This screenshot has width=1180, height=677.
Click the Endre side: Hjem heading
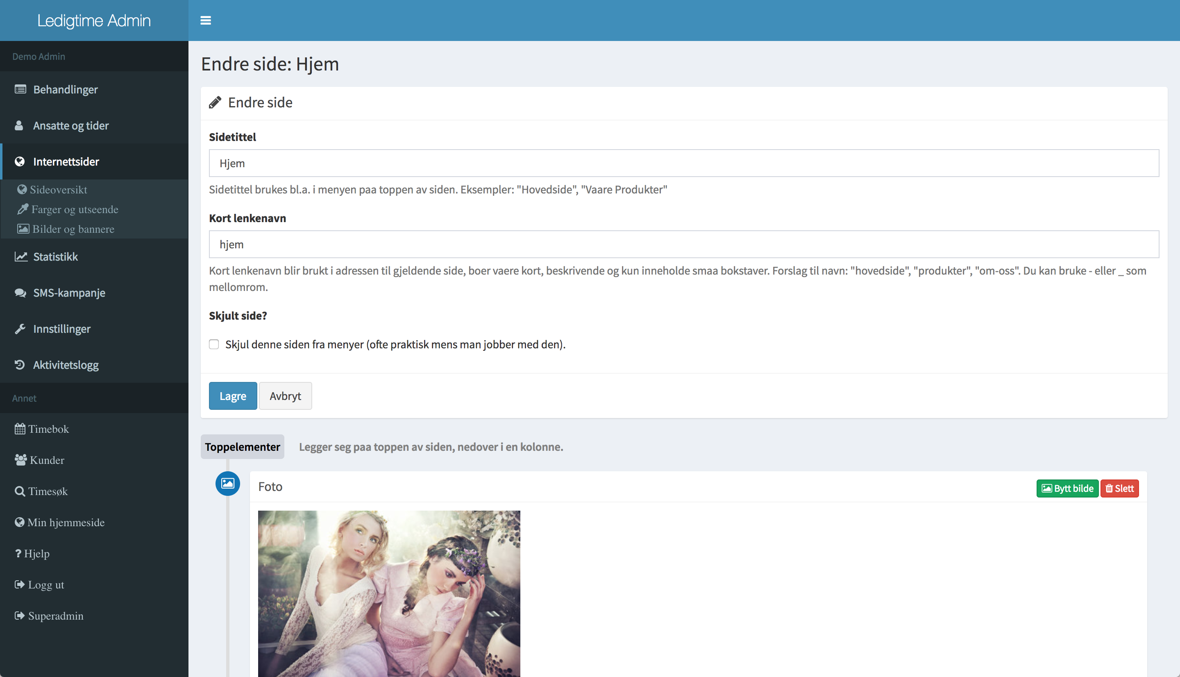270,64
